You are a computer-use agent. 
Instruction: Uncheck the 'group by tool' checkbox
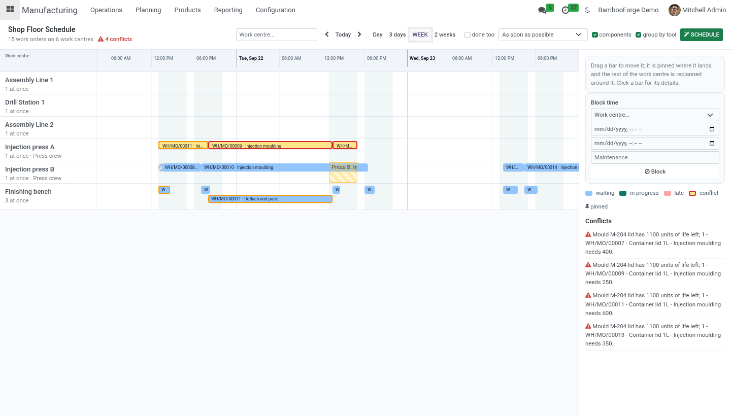click(x=639, y=35)
